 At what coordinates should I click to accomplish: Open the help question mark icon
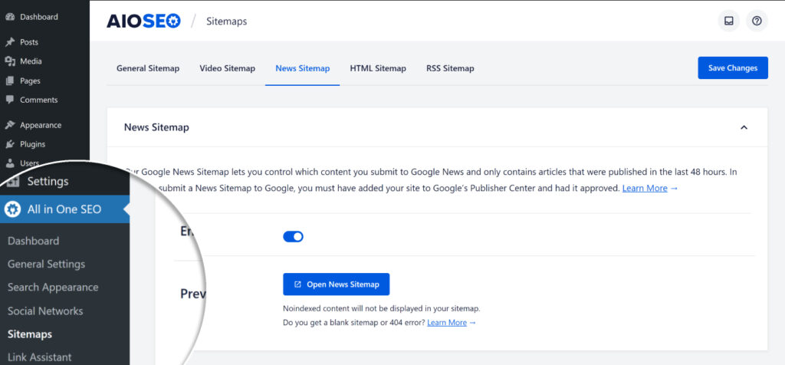[757, 21]
